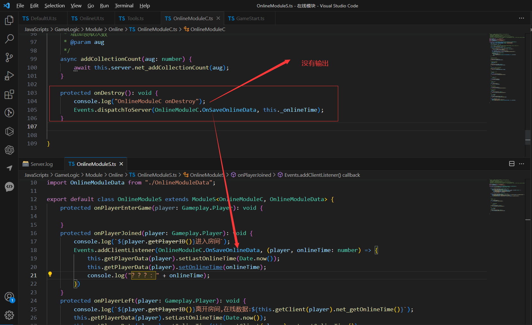Open the Go menu
Image resolution: width=532 pixels, height=325 pixels.
pos(91,5)
